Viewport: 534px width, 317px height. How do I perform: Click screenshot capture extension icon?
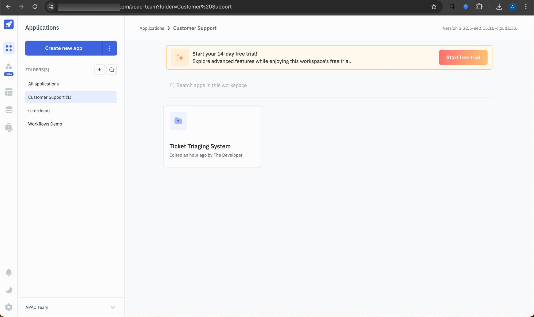point(452,7)
